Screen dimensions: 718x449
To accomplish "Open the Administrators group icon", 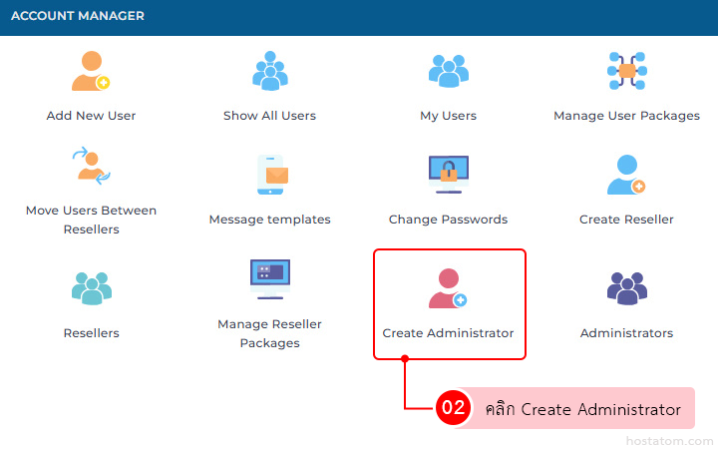I will click(x=627, y=288).
